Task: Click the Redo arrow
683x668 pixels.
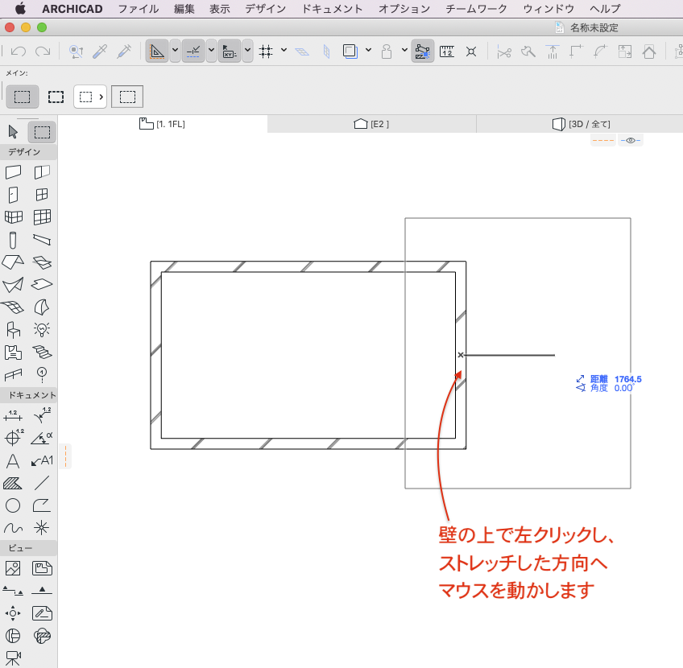Action: tap(43, 52)
